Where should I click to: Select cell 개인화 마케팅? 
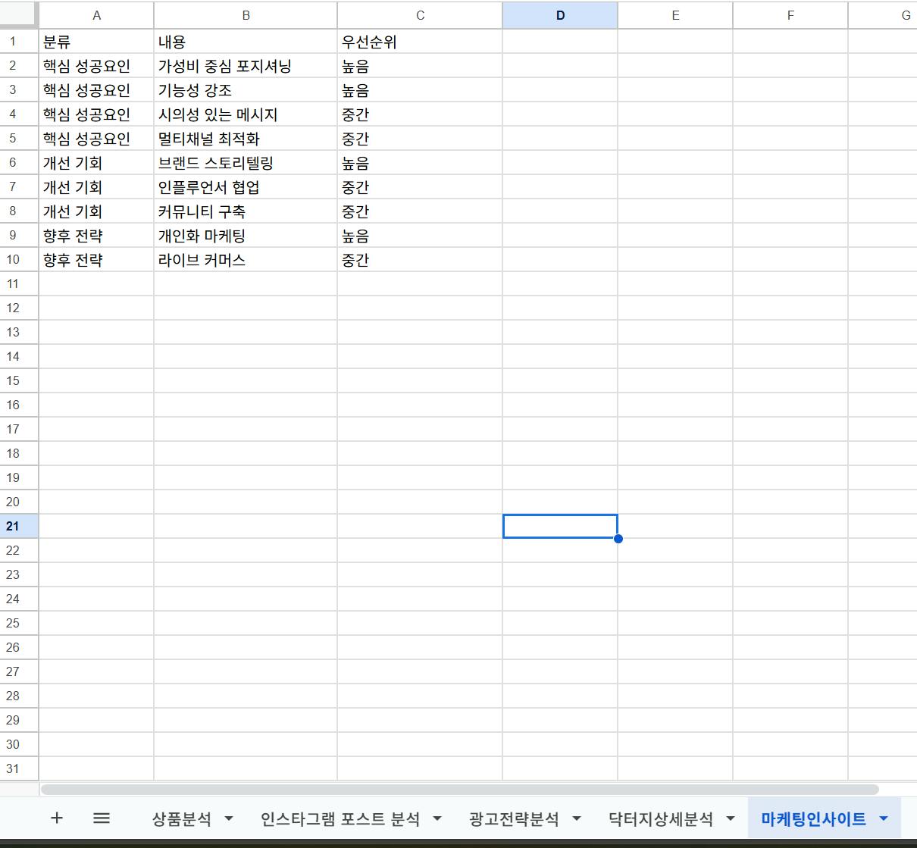tap(246, 236)
